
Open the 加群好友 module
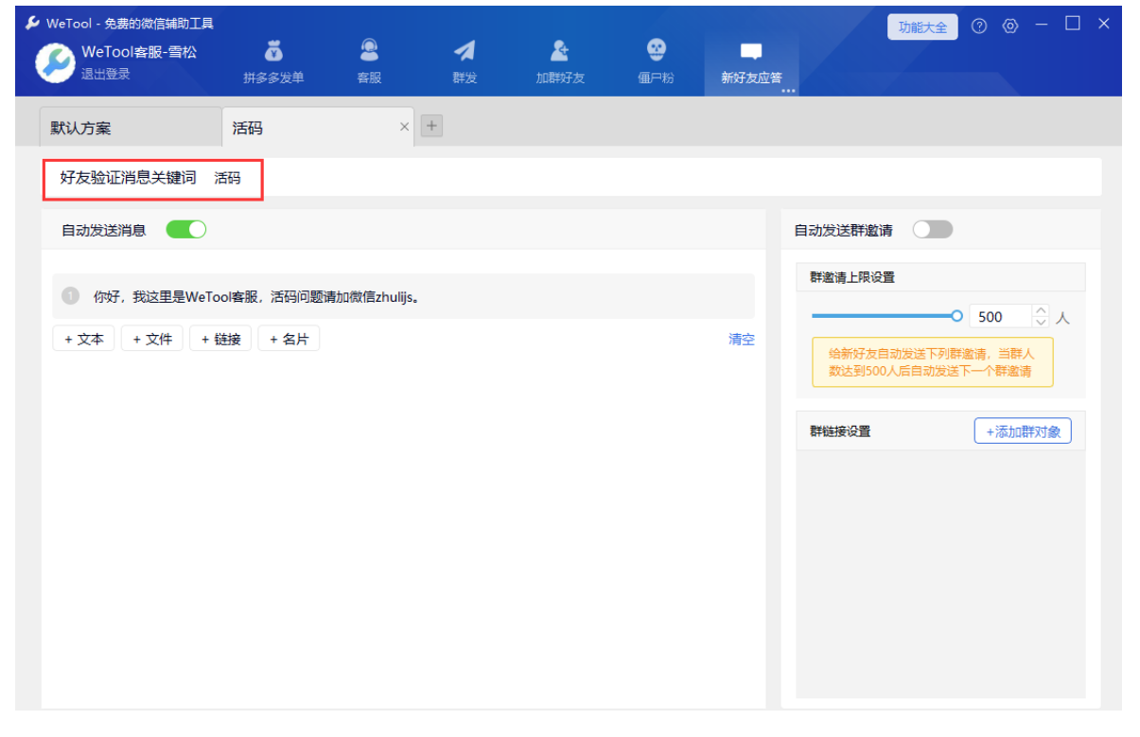pyautogui.click(x=560, y=62)
